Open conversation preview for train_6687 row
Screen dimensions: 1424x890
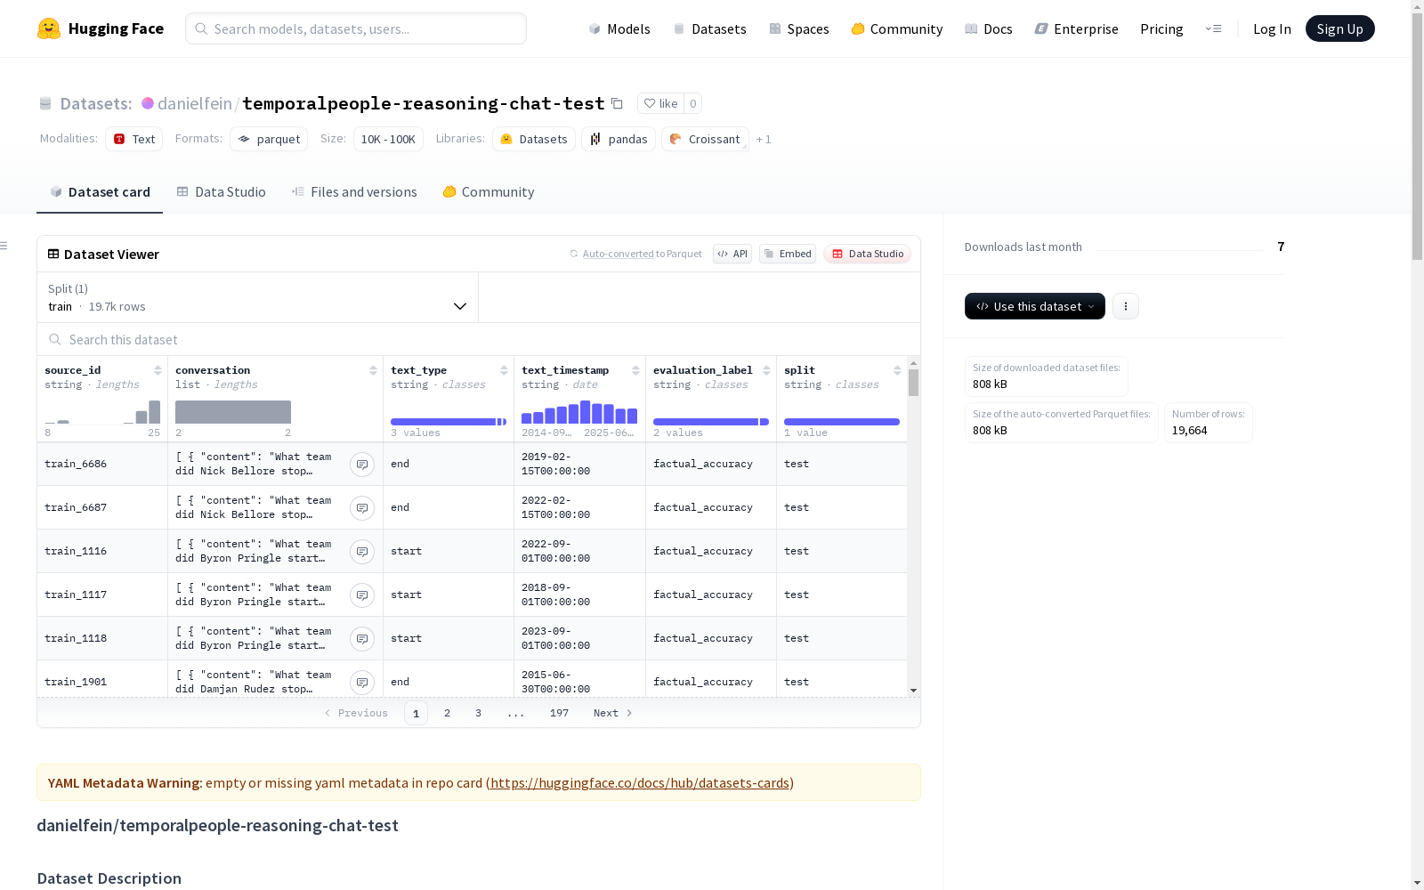pyautogui.click(x=362, y=507)
